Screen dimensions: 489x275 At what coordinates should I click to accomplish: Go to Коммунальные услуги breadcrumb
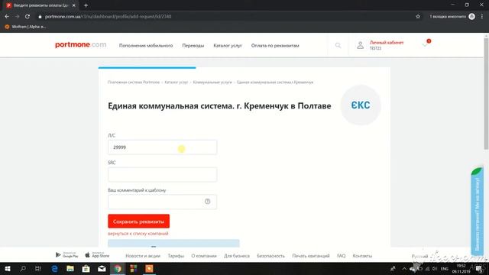212,82
